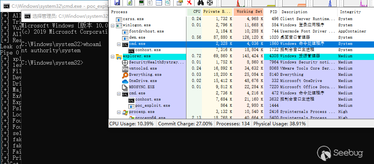Viewport: 374px width, 164px height.
Task: Sort by the Working Set column header
Action: [x=248, y=12]
